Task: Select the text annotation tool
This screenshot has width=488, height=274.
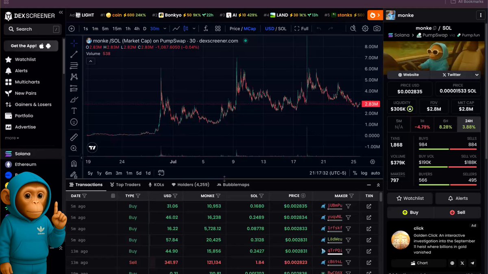Action: click(x=74, y=110)
